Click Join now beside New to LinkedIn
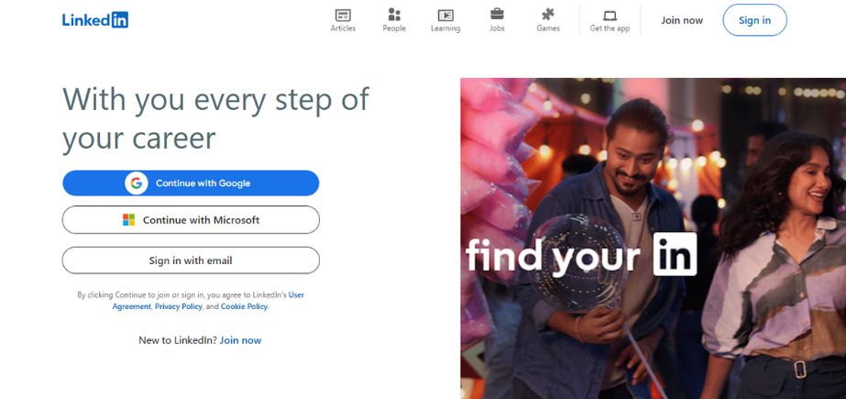846x399 pixels. coord(240,340)
